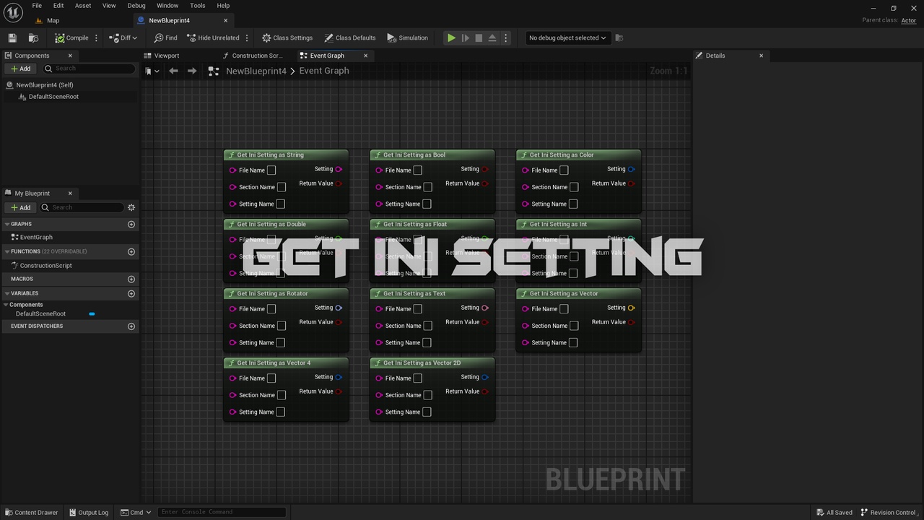Close the Event Graph tab
The image size is (924, 520).
(x=365, y=56)
